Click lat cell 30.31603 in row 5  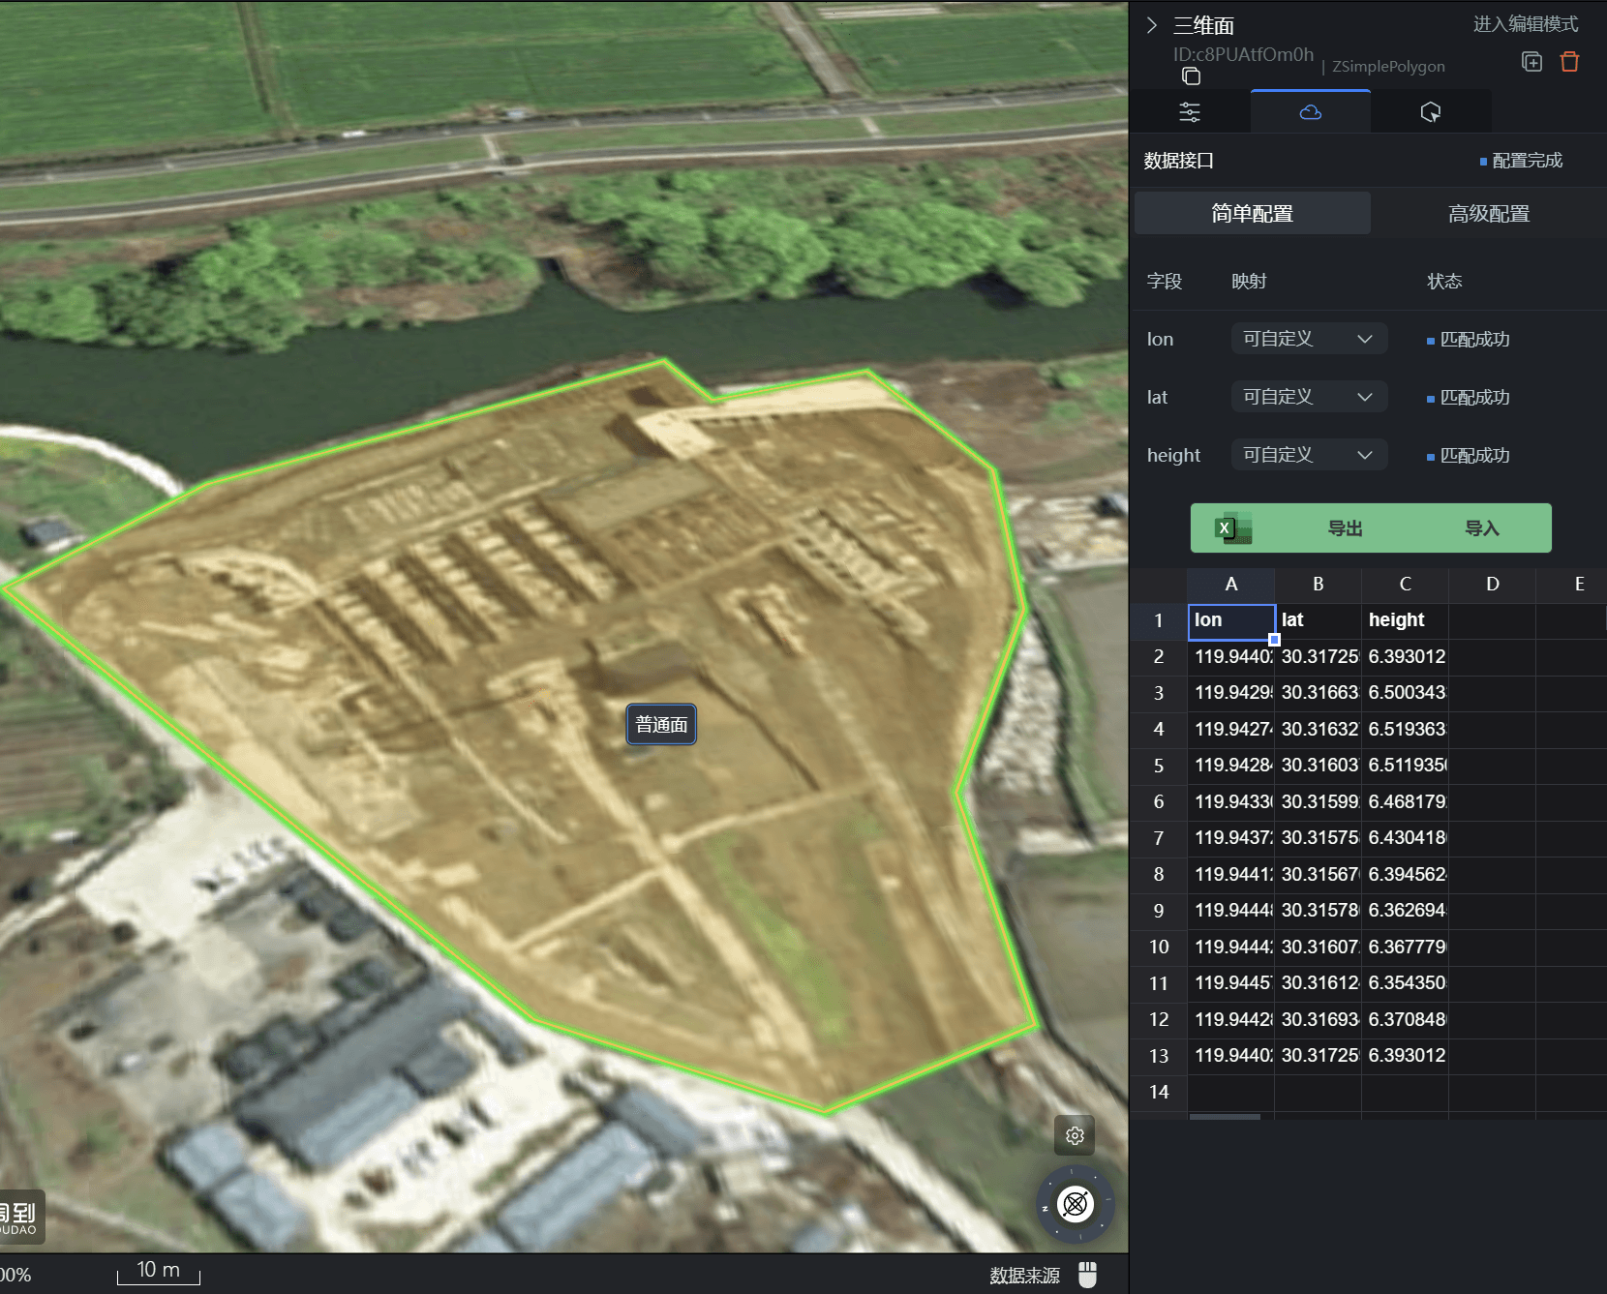click(x=1318, y=766)
